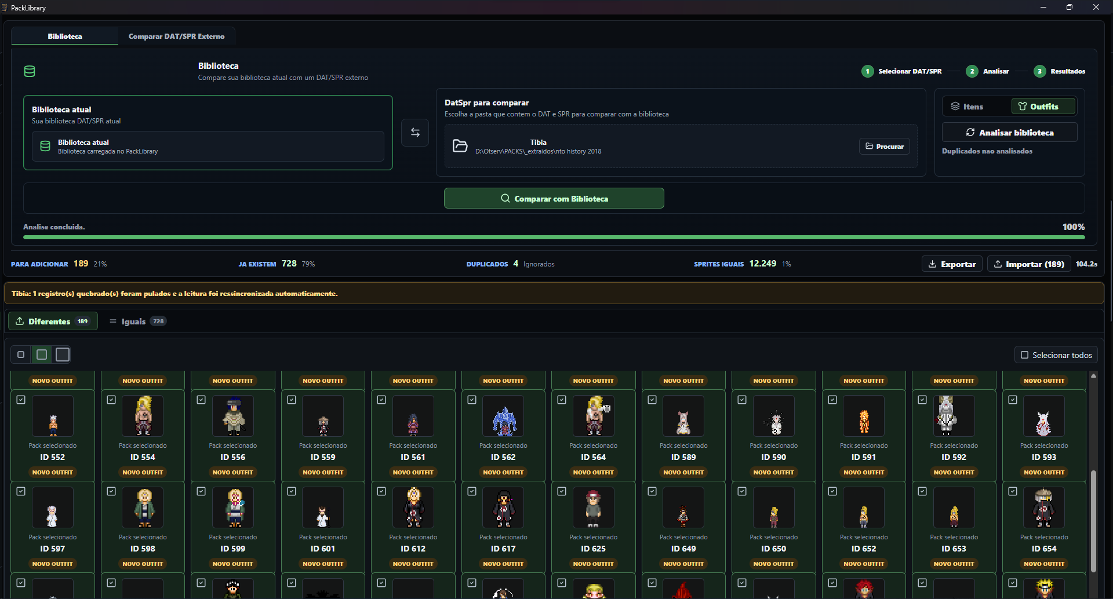This screenshot has width=1113, height=599.
Task: Toggle checkbox for outfit ID 552
Action: (21, 400)
